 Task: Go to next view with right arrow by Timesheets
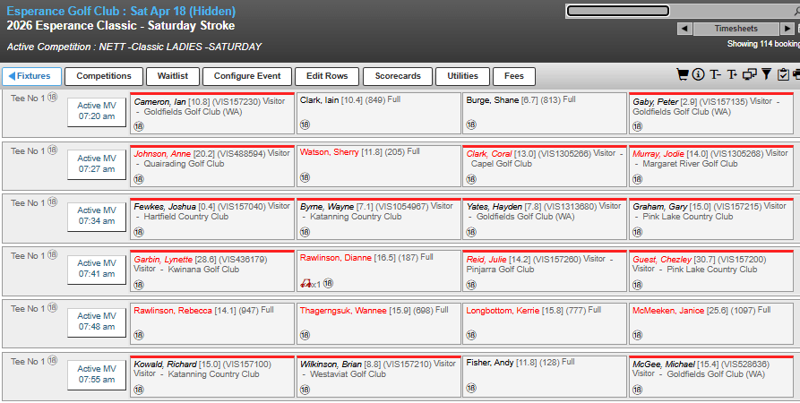coord(787,29)
